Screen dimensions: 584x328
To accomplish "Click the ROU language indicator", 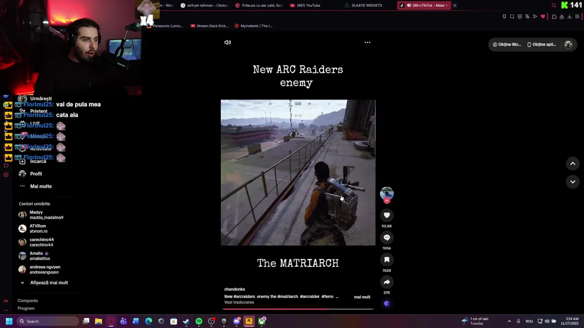I will (529, 321).
